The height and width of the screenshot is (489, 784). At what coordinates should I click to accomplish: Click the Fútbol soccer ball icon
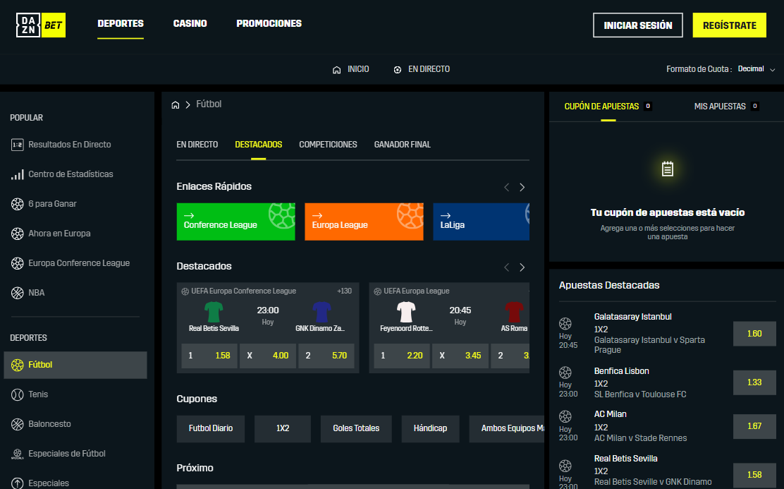click(x=17, y=365)
